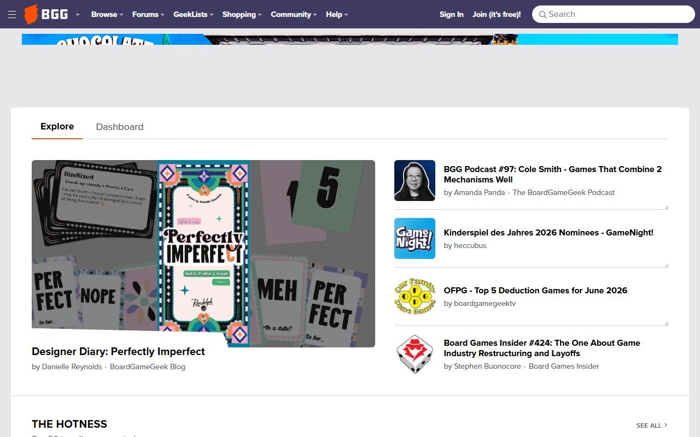
Task: Open the Board Games Insider blog link
Action: point(564,367)
